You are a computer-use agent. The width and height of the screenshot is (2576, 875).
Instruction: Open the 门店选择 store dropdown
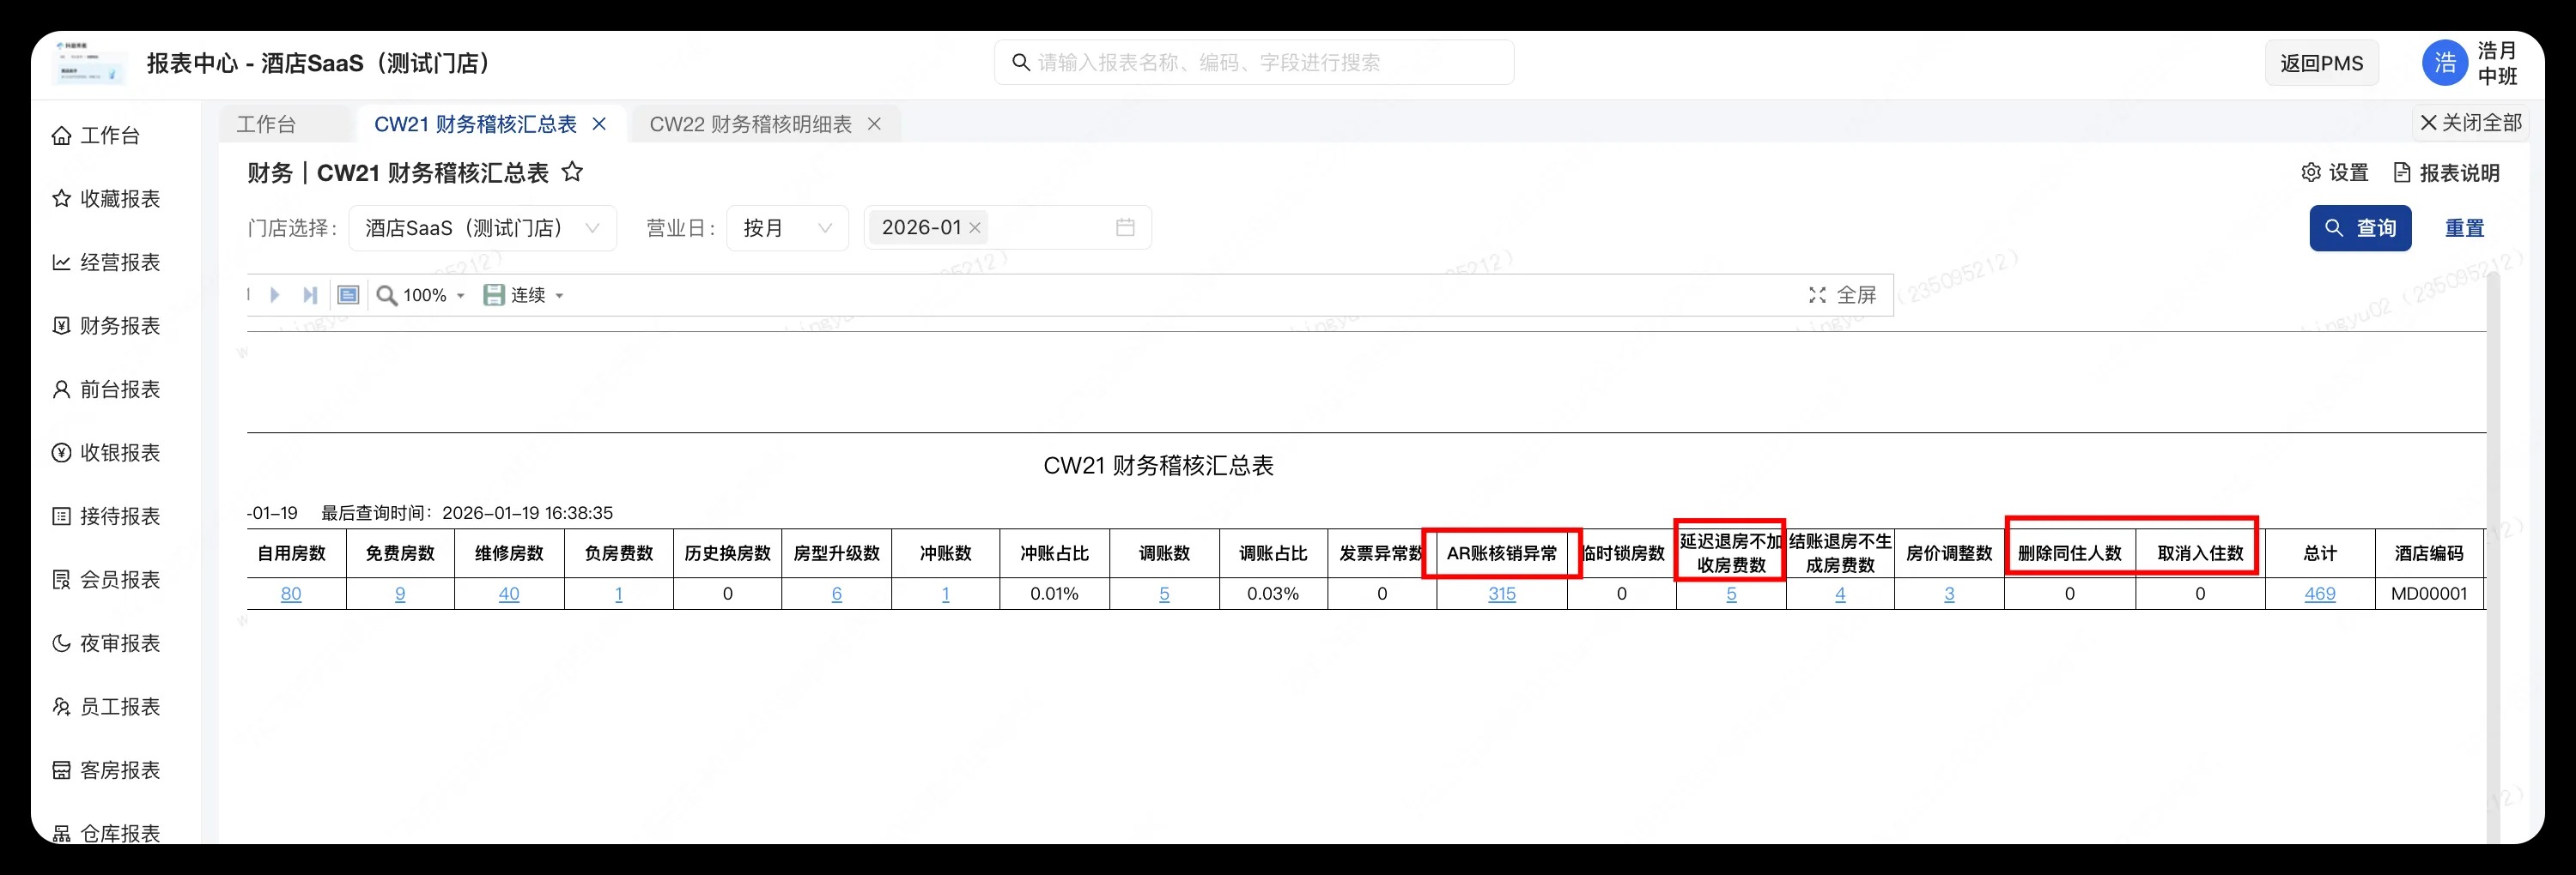[482, 226]
